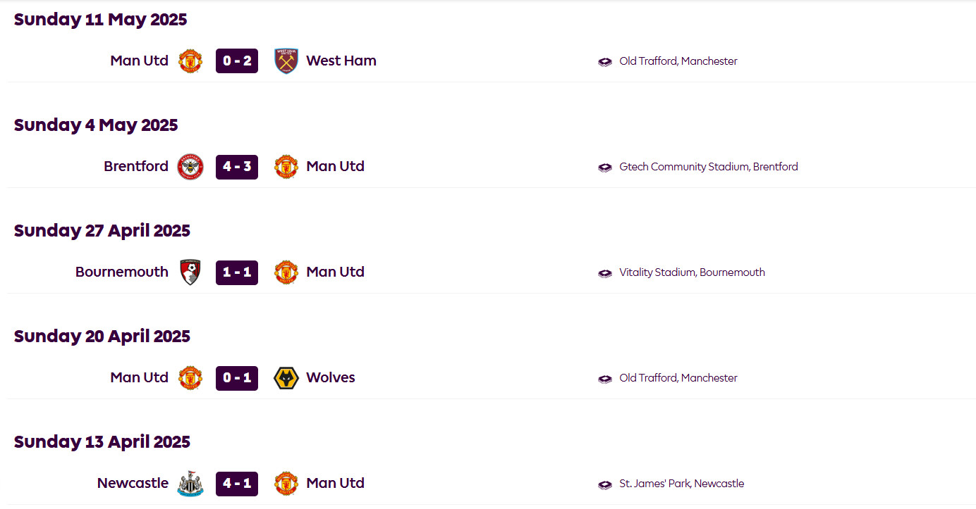Open the 4 - 1 score box
The height and width of the screenshot is (509, 976).
point(237,484)
